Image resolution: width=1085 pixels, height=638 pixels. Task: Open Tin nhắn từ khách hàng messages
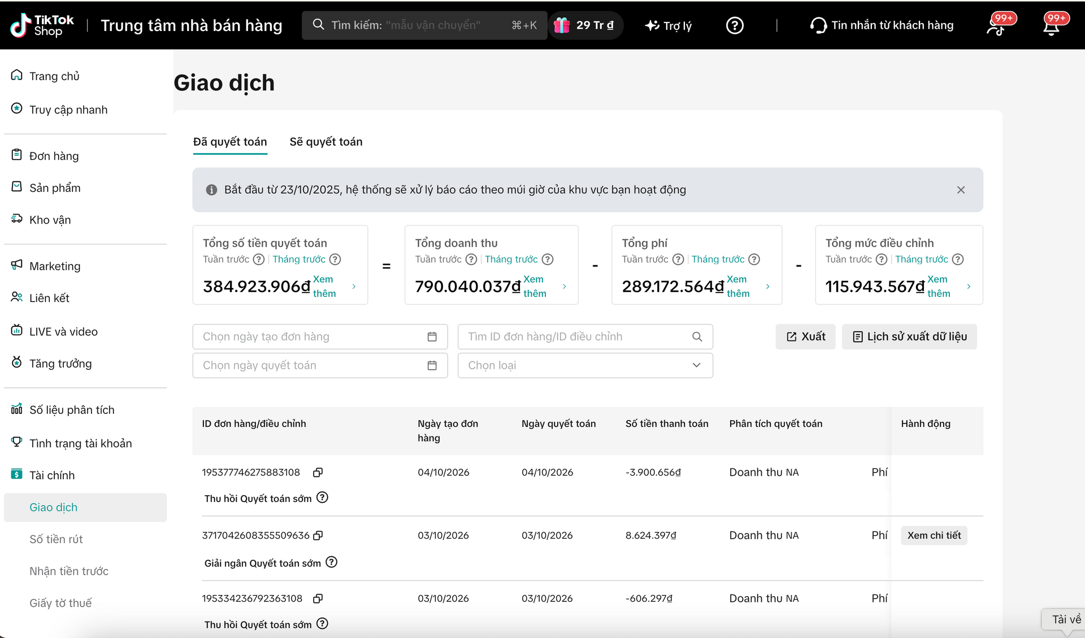click(x=882, y=25)
